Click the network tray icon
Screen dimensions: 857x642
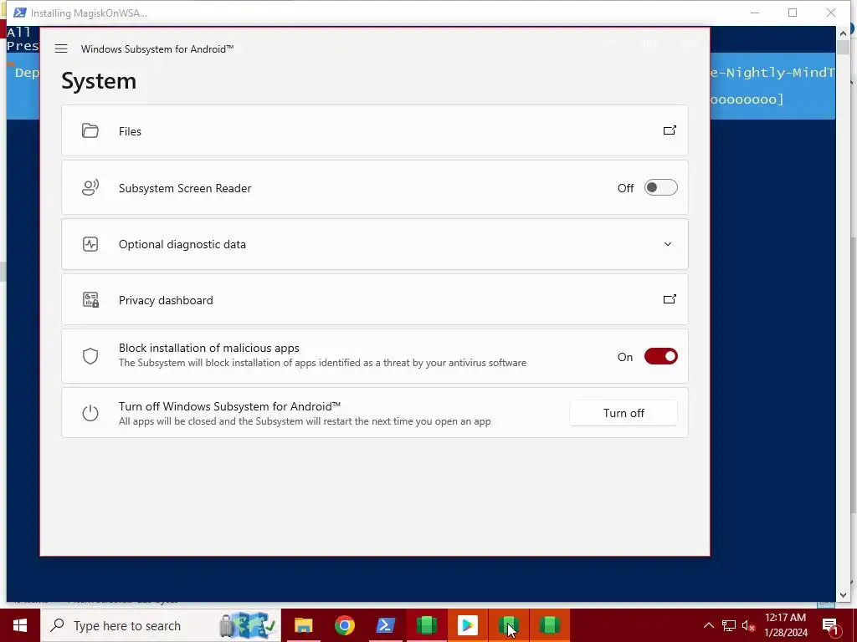pos(729,625)
